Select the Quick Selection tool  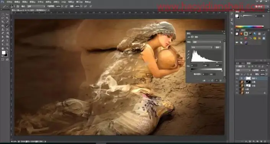(x=7, y=18)
